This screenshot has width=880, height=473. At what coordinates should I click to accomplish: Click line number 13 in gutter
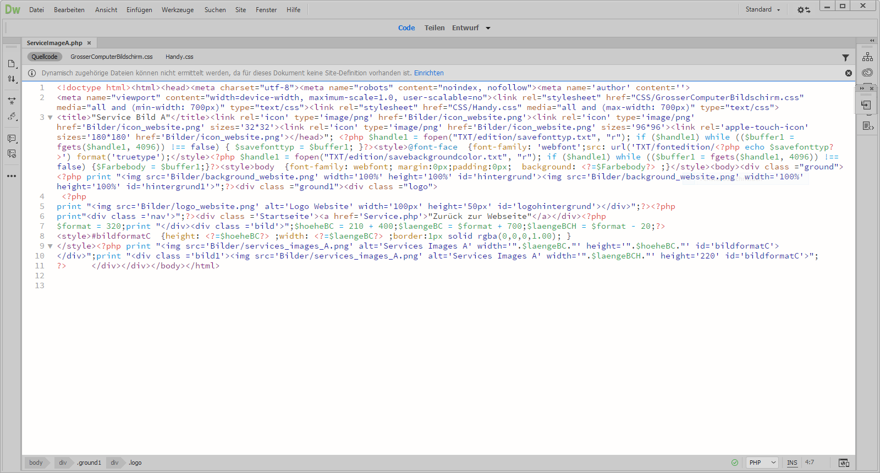click(x=40, y=285)
